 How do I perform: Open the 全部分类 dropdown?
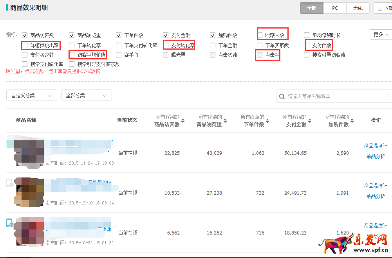click(x=87, y=95)
